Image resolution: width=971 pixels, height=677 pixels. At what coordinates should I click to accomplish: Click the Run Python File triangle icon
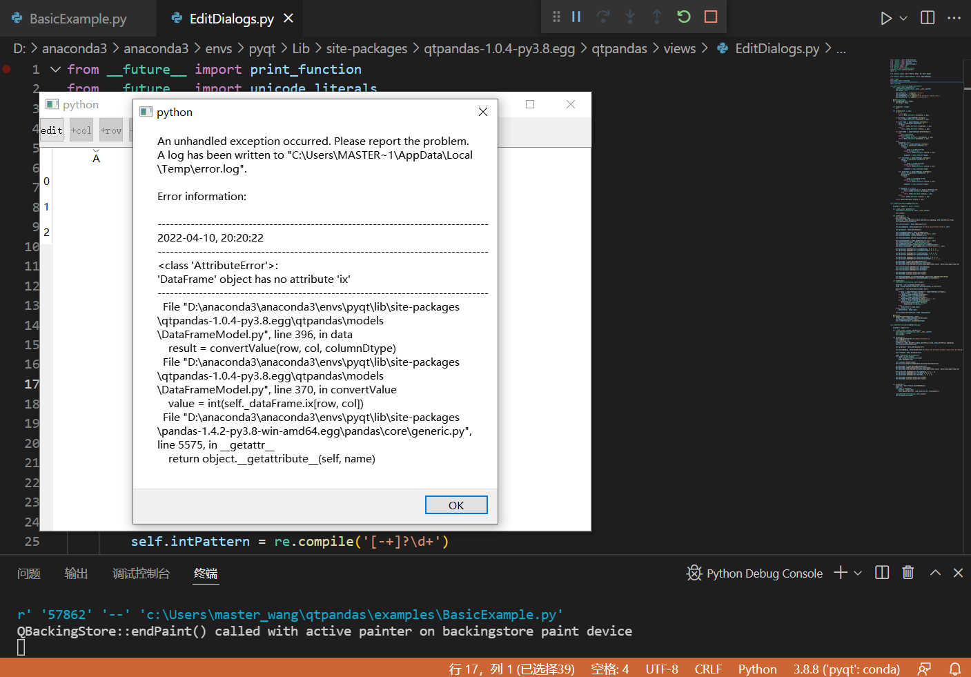(x=887, y=16)
